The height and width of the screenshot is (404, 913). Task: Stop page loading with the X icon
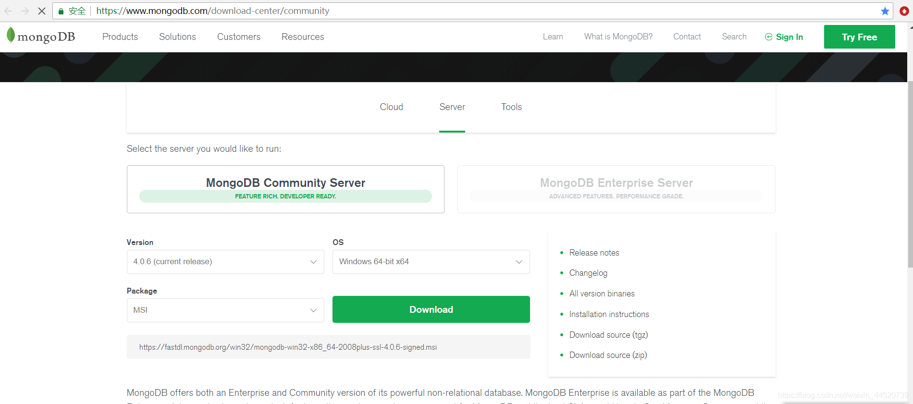42,11
